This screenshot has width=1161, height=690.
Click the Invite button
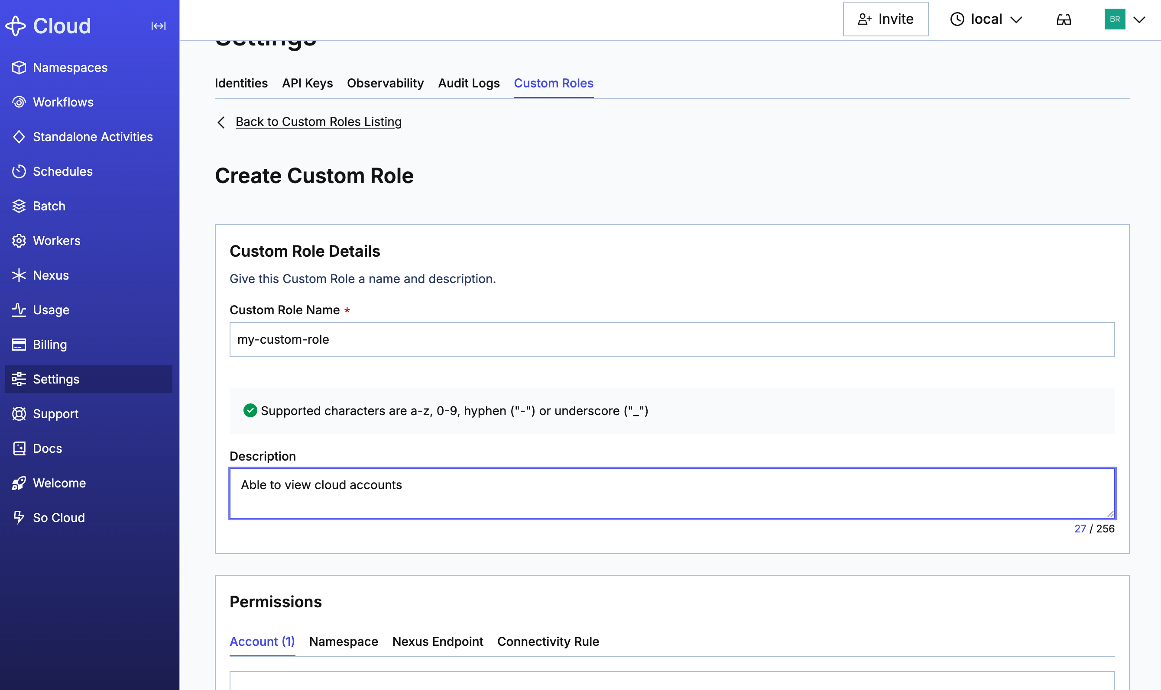[885, 19]
